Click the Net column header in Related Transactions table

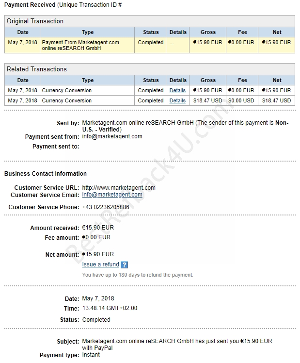click(277, 80)
